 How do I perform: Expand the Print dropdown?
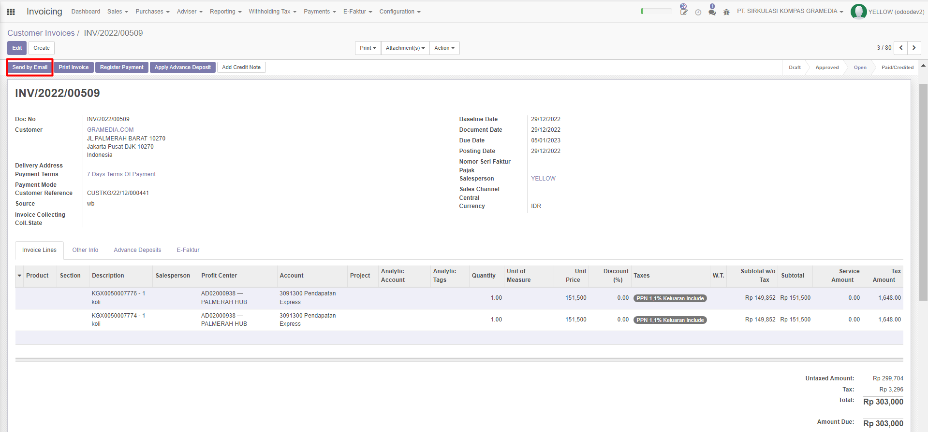[368, 48]
